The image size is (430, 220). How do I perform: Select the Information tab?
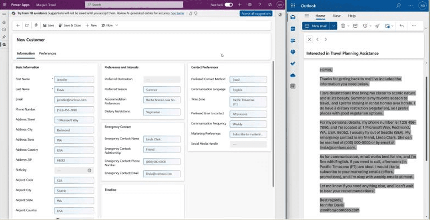pyautogui.click(x=26, y=53)
